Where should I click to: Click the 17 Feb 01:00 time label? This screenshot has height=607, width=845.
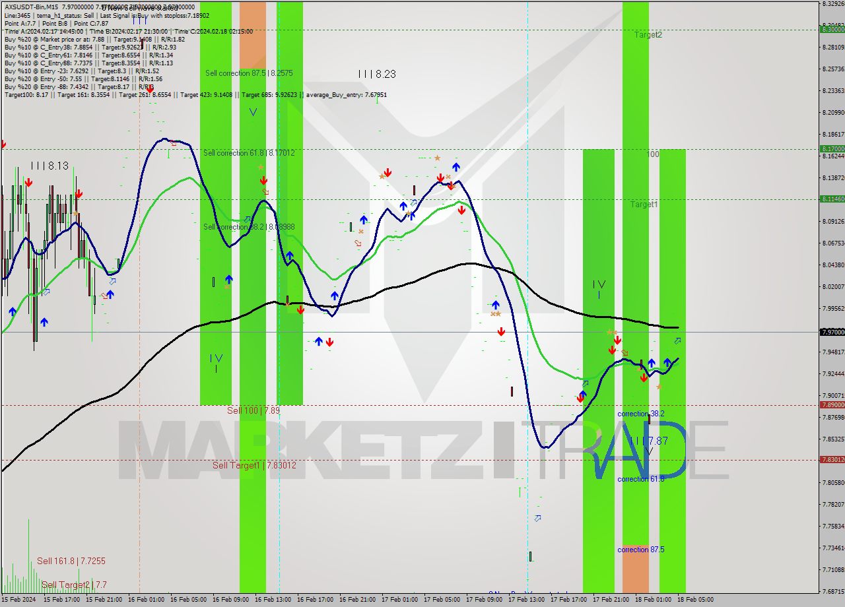click(x=399, y=600)
